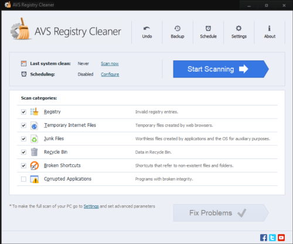Open the YouTube channel icon

(281, 238)
